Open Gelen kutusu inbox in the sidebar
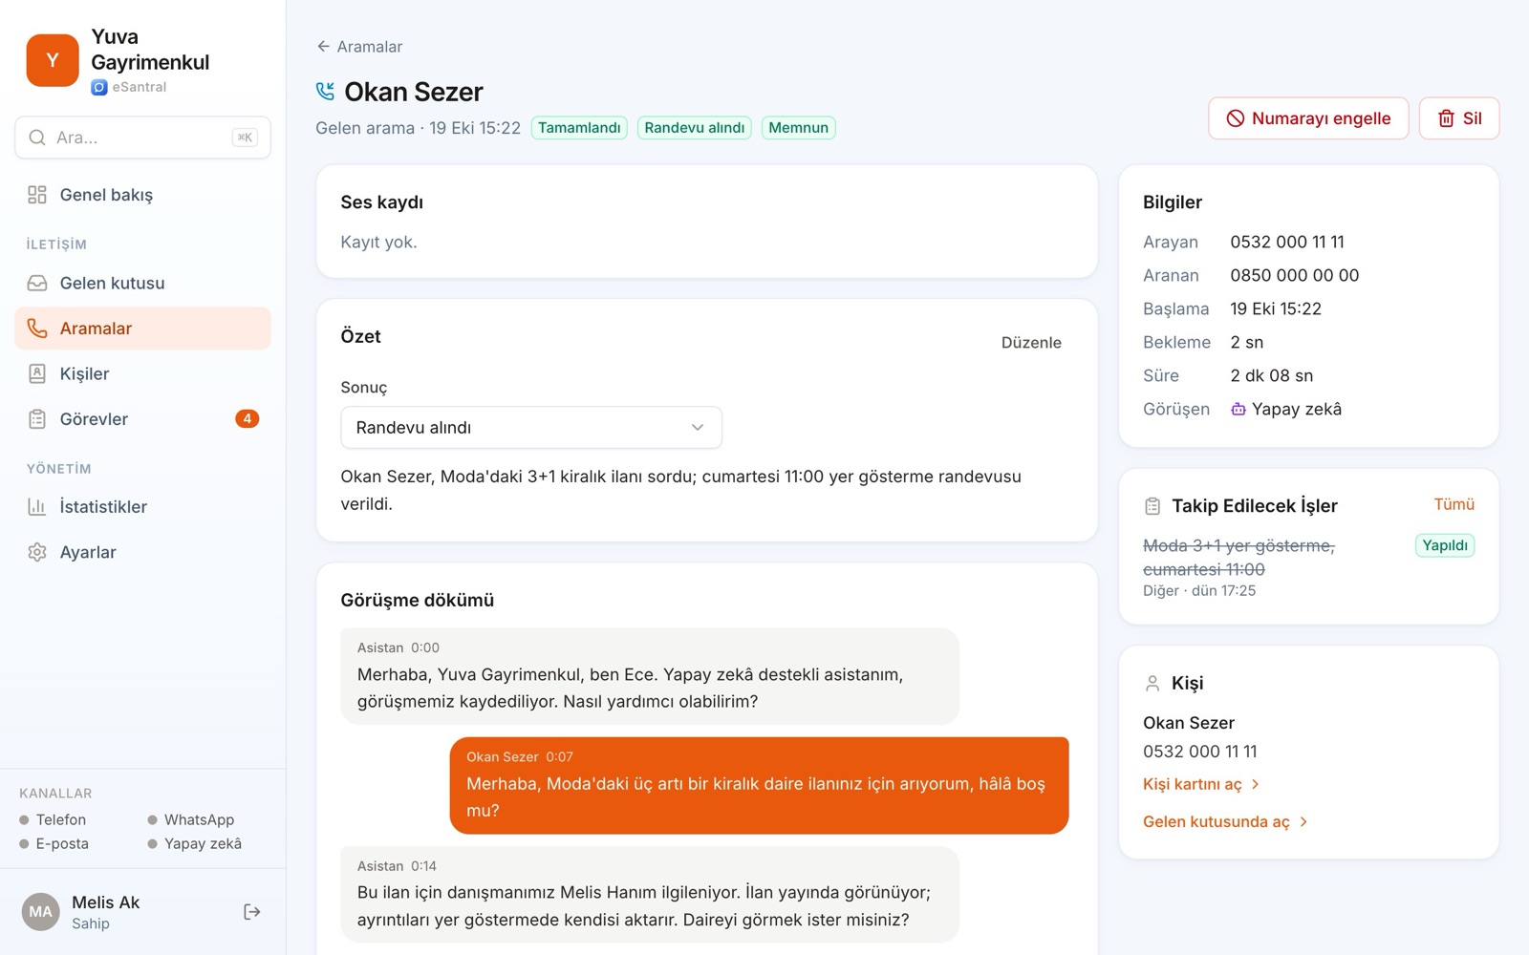 click(142, 283)
